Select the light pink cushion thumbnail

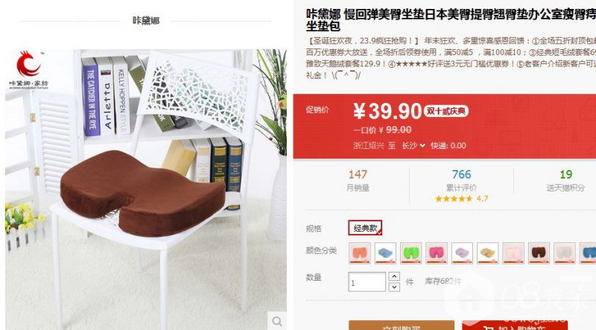(513, 253)
